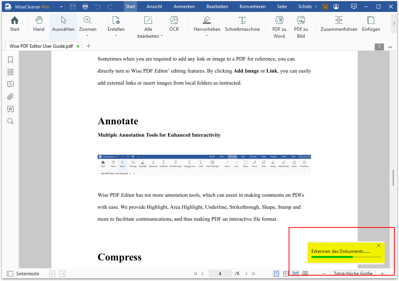Convert with PDF zu Word

click(279, 27)
